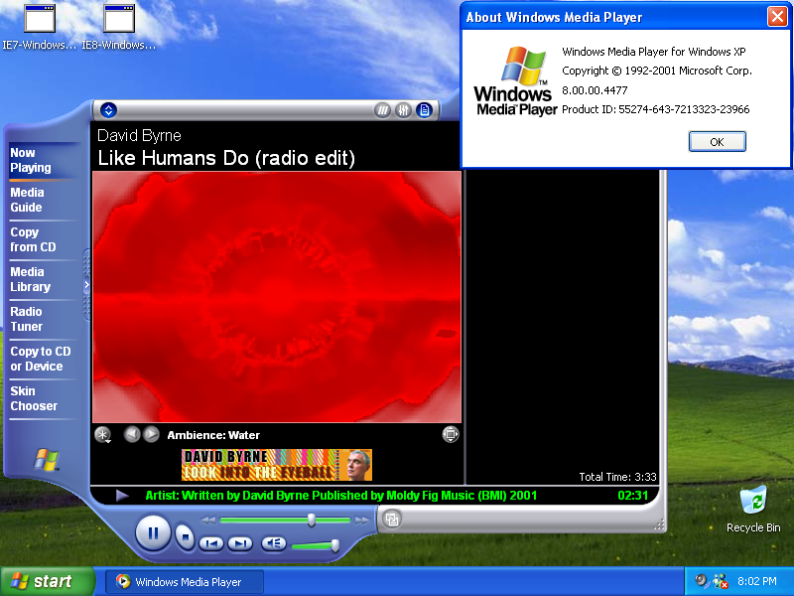Click the copyright line in the About dialog
Image resolution: width=794 pixels, height=596 pixels.
657,71
